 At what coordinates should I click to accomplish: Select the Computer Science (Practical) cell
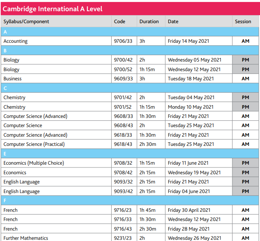[x=34, y=144]
